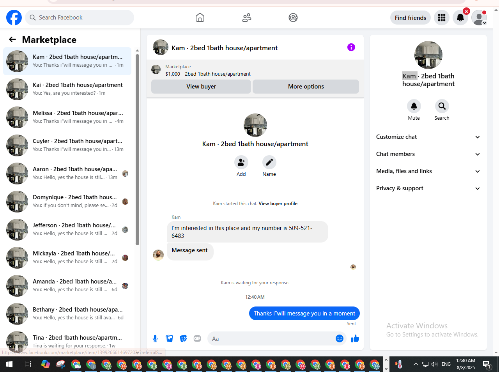The width and height of the screenshot is (499, 372).
Task: Open the Kai 2bed 1bath conversation
Action: click(x=67, y=89)
